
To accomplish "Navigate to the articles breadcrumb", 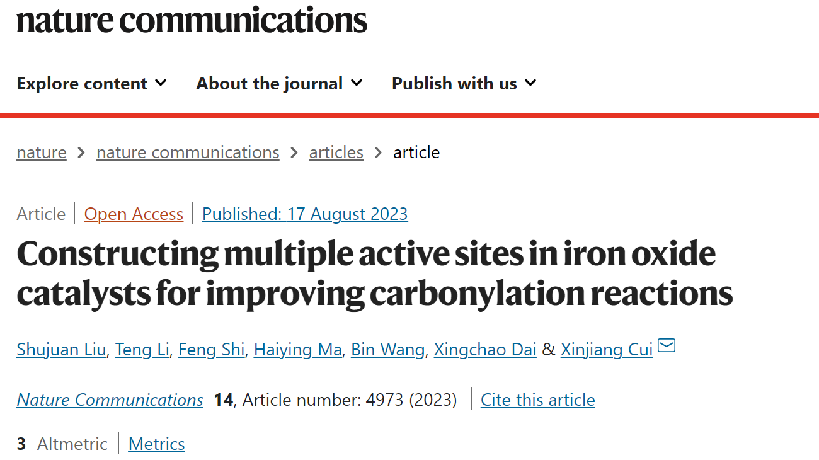I will 336,152.
